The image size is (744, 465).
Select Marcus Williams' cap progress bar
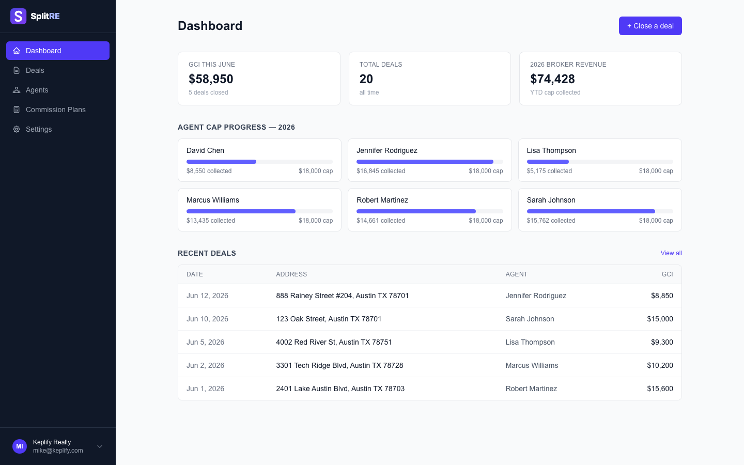pos(259,211)
